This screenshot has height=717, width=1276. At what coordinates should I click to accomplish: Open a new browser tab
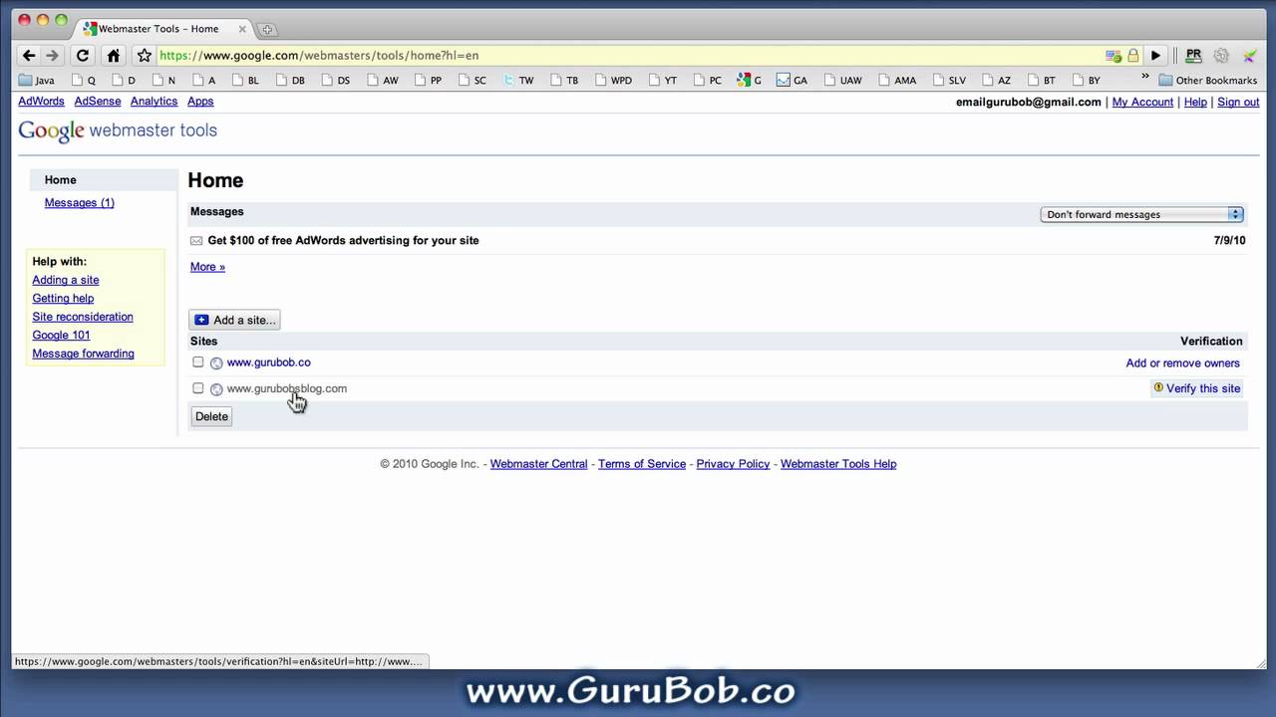click(267, 29)
